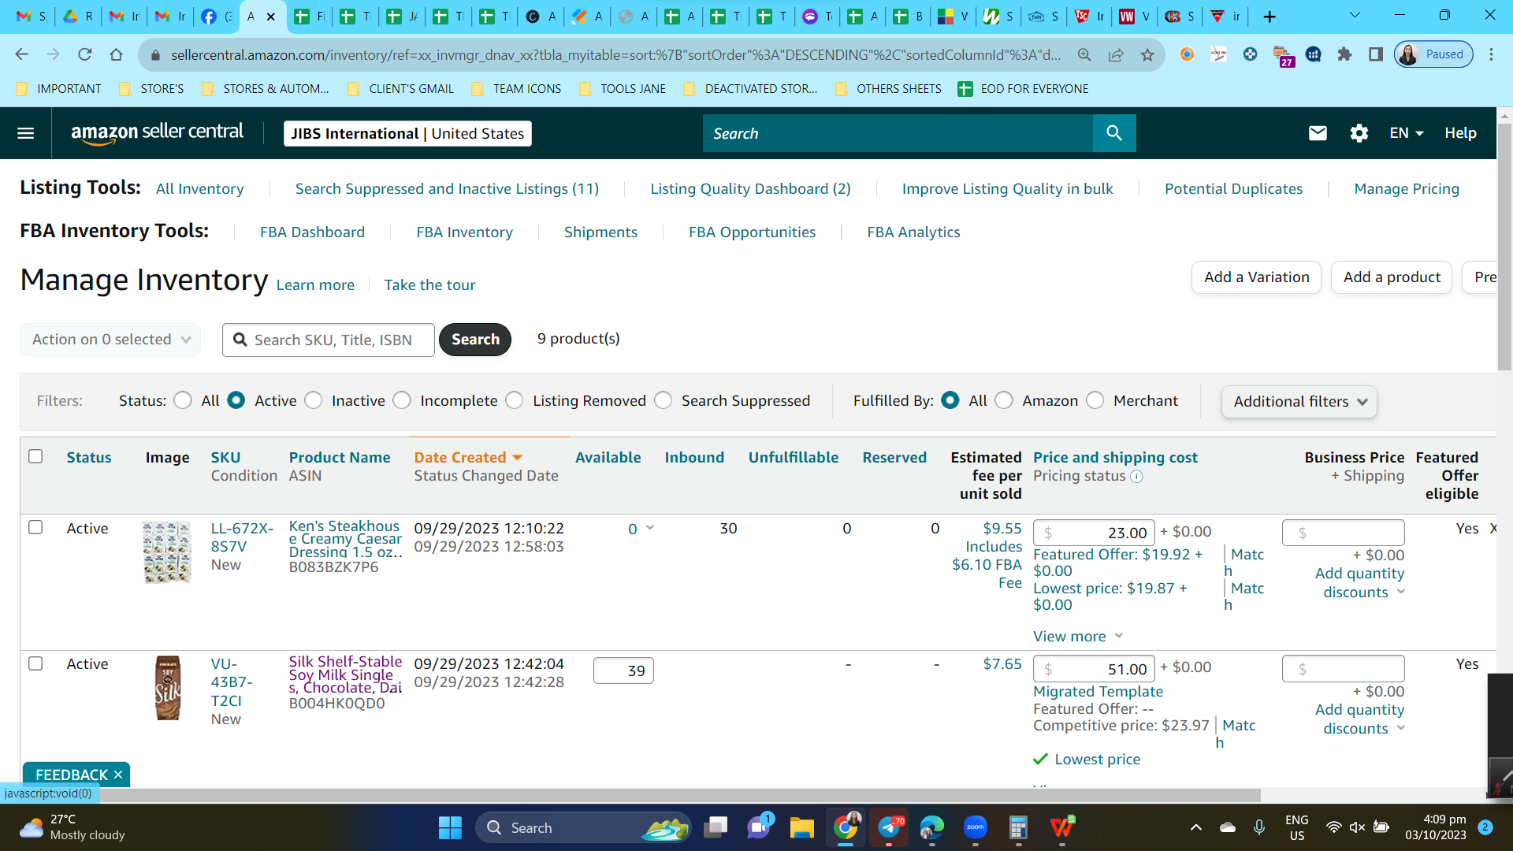Open the Seller Central hamburger menu
The width and height of the screenshot is (1513, 851).
tap(26, 133)
